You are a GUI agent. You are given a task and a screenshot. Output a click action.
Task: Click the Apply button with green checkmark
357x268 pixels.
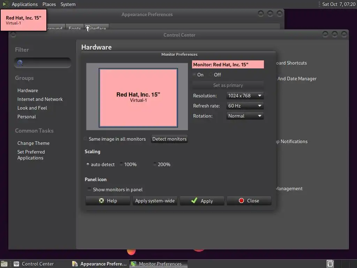click(202, 201)
